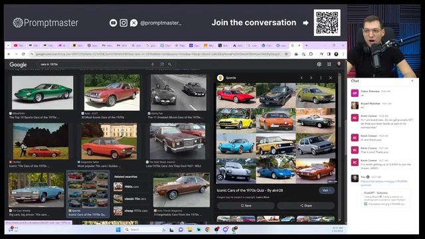Viewport: 425px width, 239px height.
Task: Open Google Lens search by image icon
Action: pyautogui.click(x=162, y=64)
